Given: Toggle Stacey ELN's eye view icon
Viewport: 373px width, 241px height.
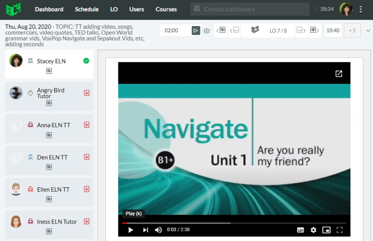Looking at the screenshot, I should coord(49,71).
